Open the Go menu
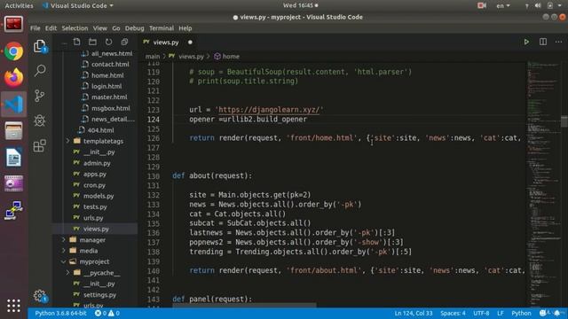Viewport: 568px width, 319px height. click(x=116, y=28)
